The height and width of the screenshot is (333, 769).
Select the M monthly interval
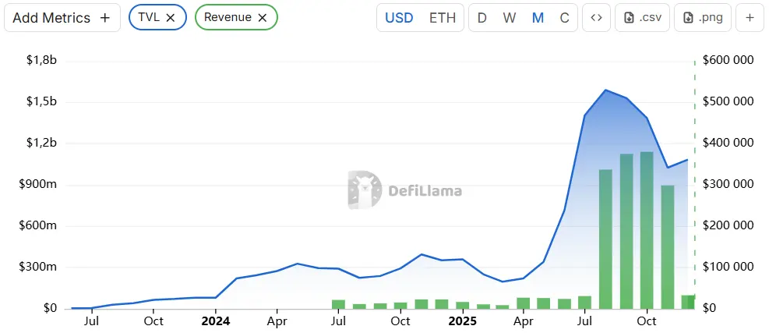pos(538,18)
